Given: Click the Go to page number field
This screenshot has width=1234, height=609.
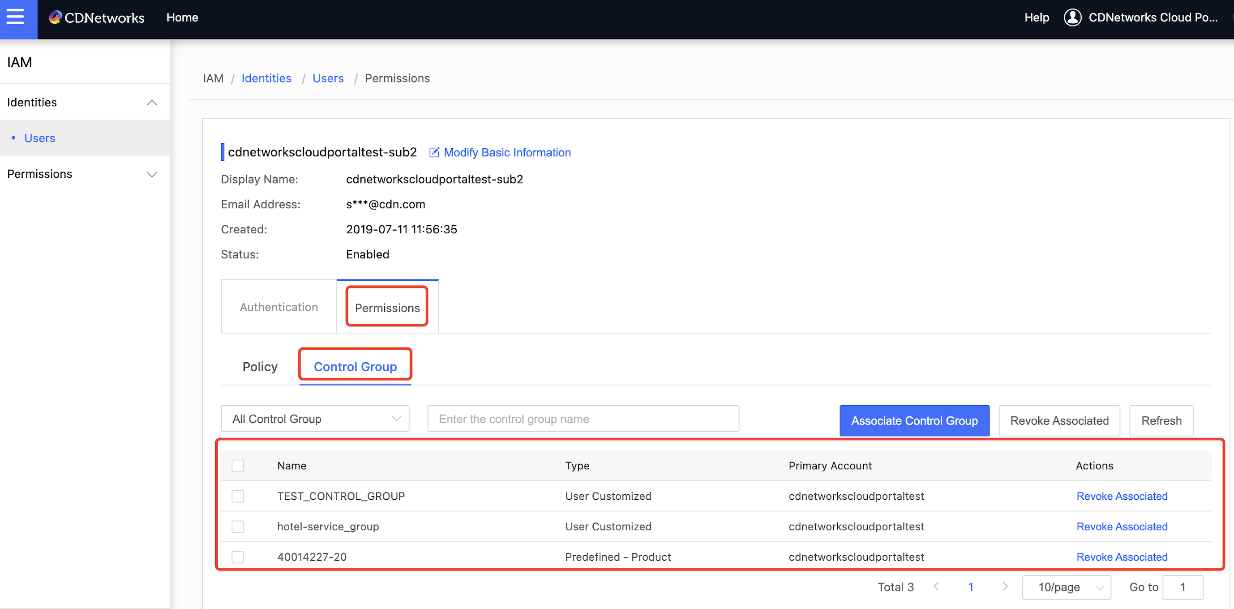Looking at the screenshot, I should pyautogui.click(x=1182, y=587).
